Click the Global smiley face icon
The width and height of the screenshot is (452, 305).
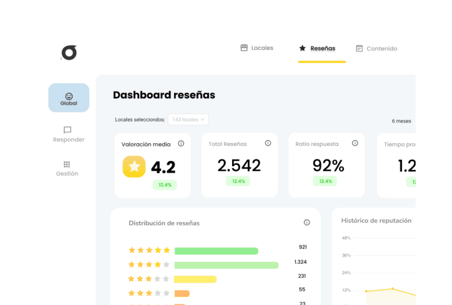pyautogui.click(x=69, y=96)
